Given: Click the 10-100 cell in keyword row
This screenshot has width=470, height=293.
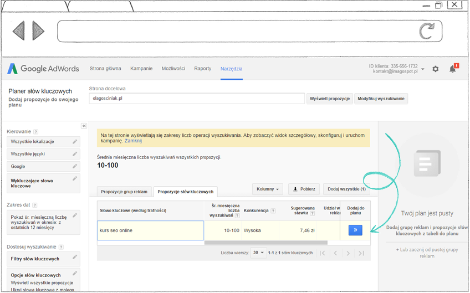Looking at the screenshot, I should pos(223,230).
